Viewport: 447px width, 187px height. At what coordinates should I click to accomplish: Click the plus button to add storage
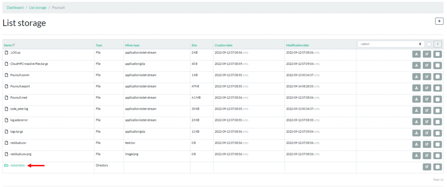click(x=439, y=21)
